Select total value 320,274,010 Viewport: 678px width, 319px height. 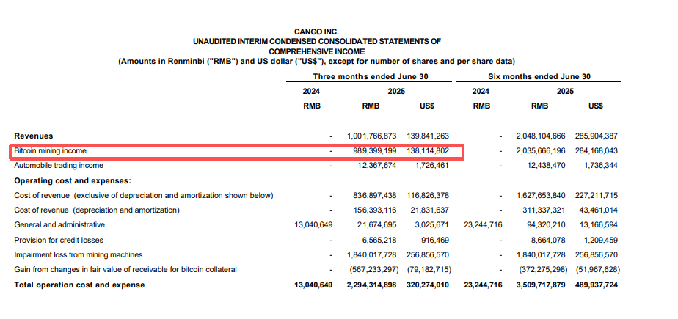(428, 285)
